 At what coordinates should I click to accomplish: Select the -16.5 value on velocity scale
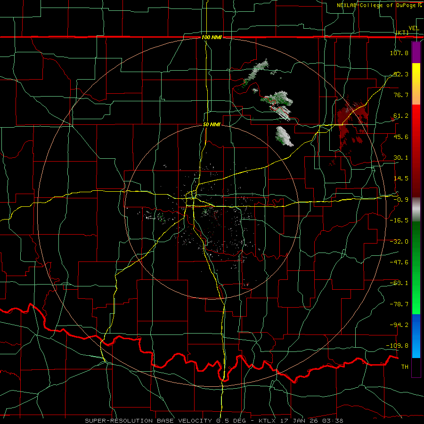coord(399,220)
